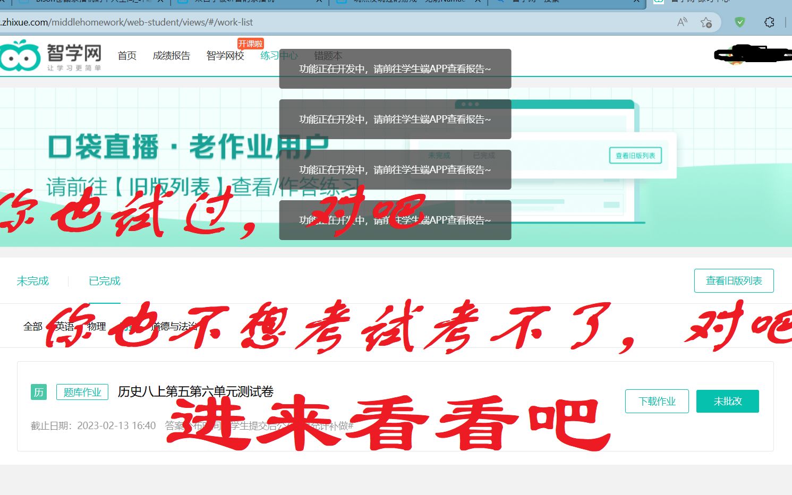Open the green shield security icon
792x495 pixels.
[x=739, y=22]
